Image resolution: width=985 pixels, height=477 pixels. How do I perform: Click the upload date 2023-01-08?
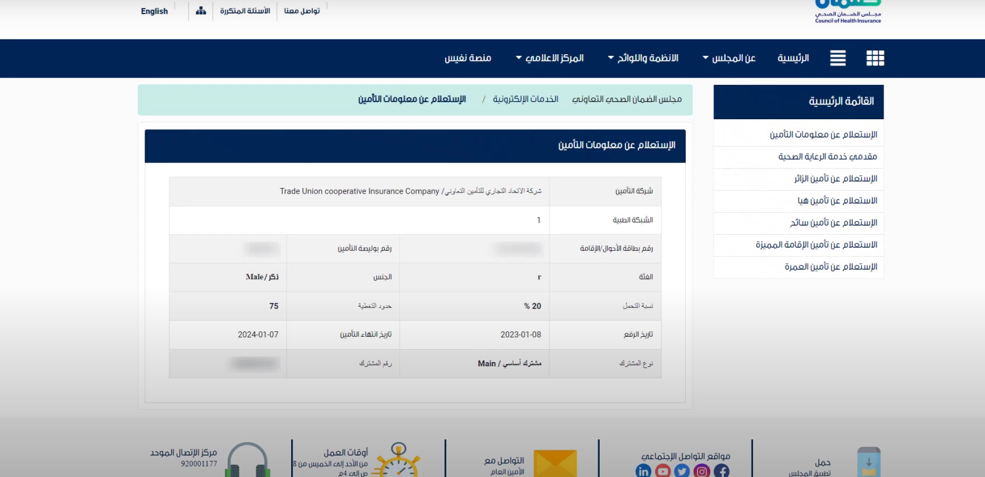coord(521,335)
